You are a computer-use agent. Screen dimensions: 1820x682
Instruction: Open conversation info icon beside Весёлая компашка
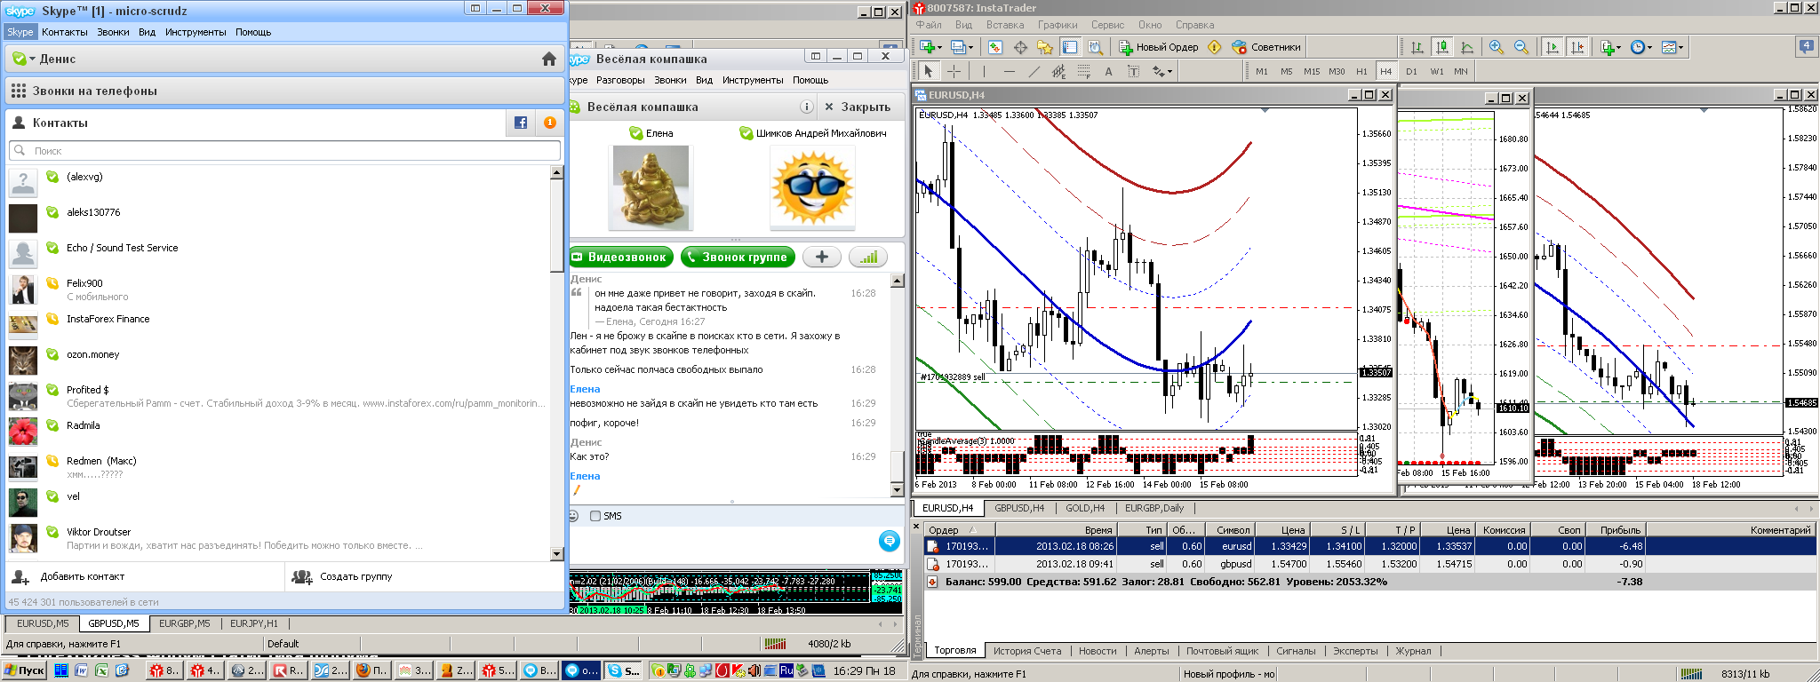806,107
